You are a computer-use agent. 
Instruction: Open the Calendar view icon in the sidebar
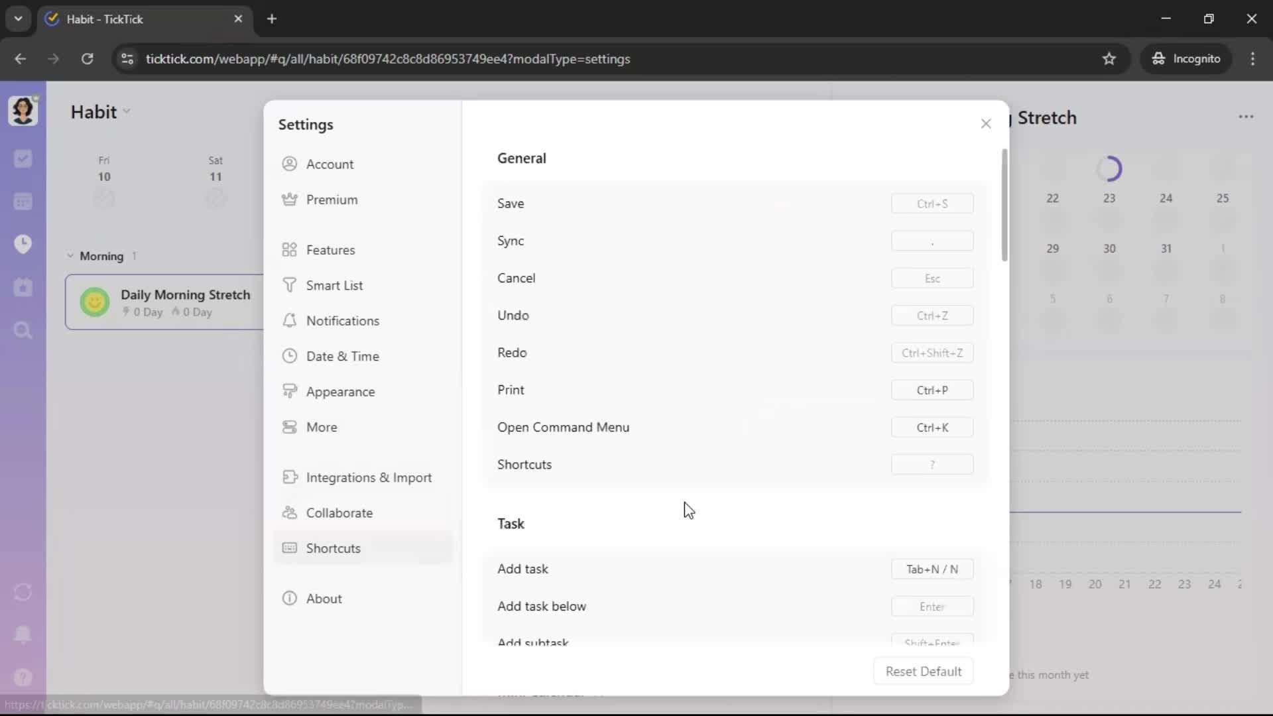pyautogui.click(x=23, y=202)
